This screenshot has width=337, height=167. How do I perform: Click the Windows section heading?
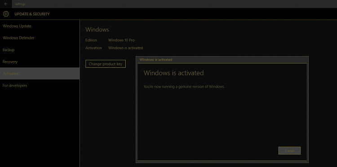[97, 30]
